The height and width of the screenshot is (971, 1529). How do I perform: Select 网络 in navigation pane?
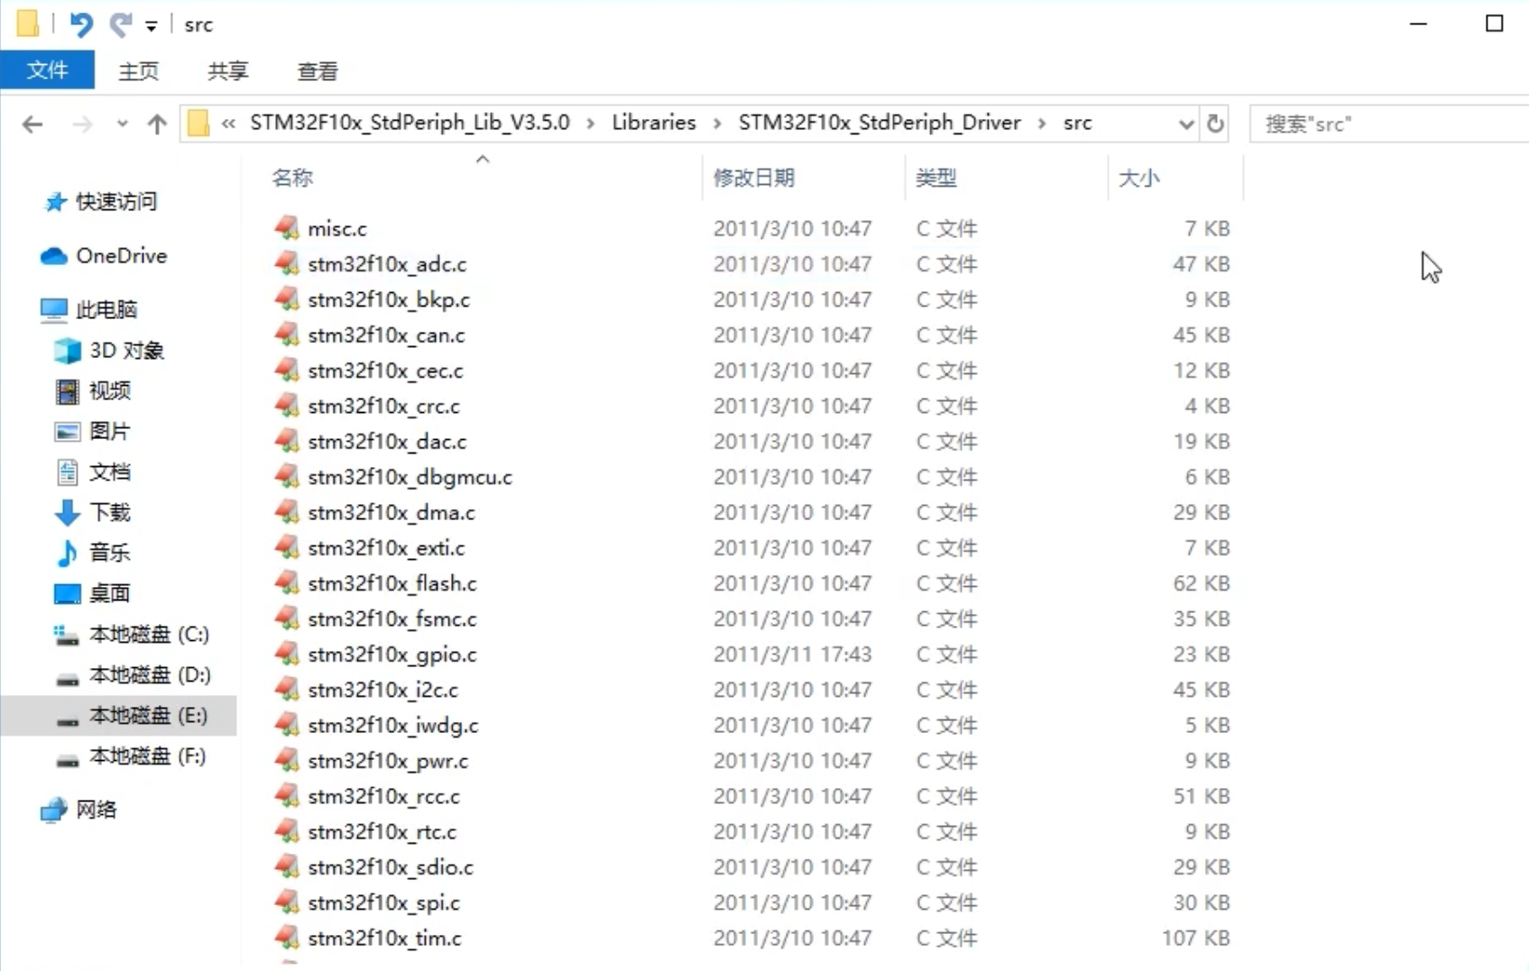(79, 810)
